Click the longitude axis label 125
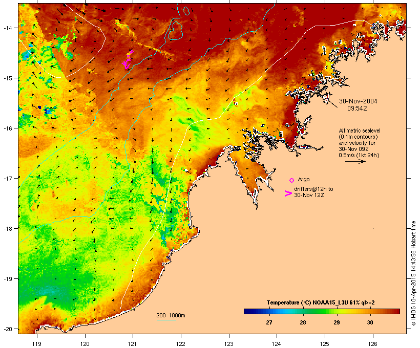The height and width of the screenshot is (348, 420). 325,344
